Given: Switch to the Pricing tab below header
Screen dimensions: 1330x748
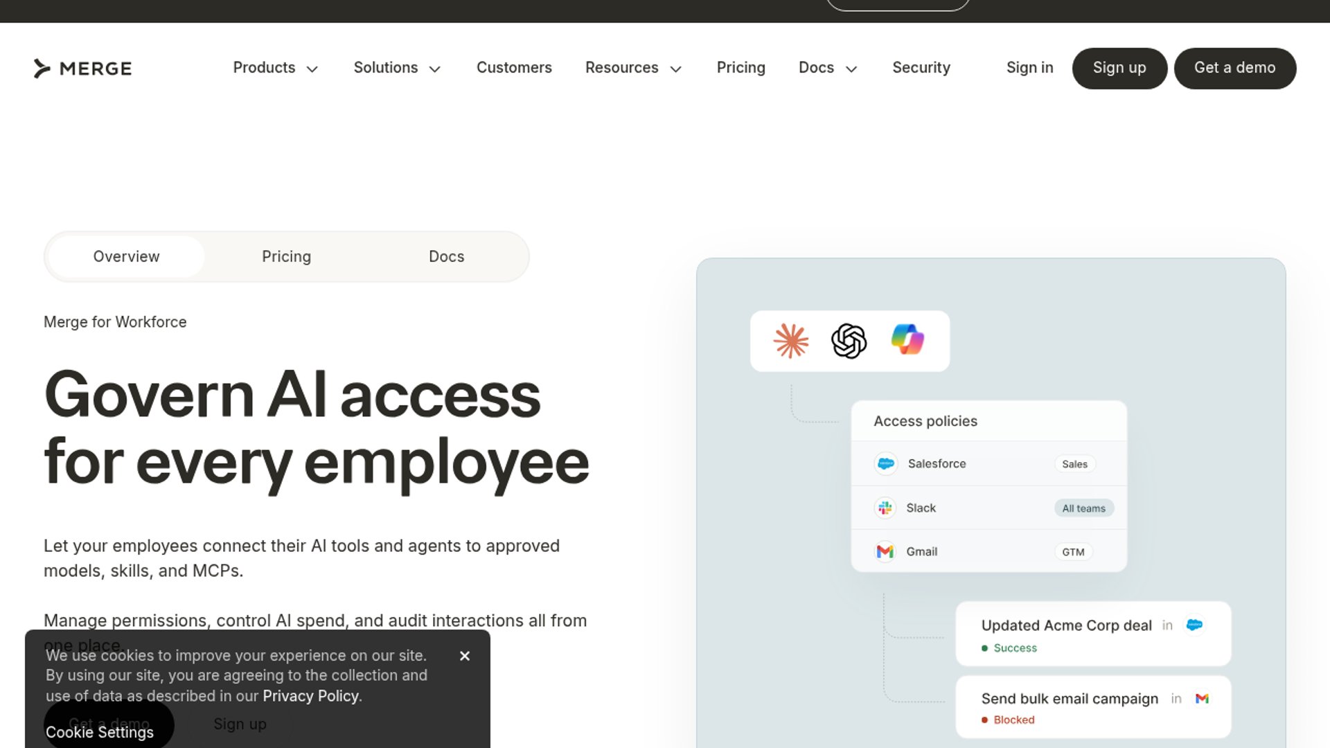Looking at the screenshot, I should coord(286,257).
